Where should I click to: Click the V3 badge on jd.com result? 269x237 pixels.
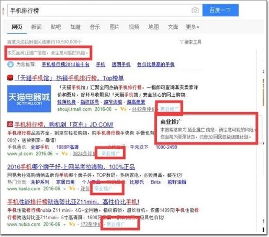[64, 154]
